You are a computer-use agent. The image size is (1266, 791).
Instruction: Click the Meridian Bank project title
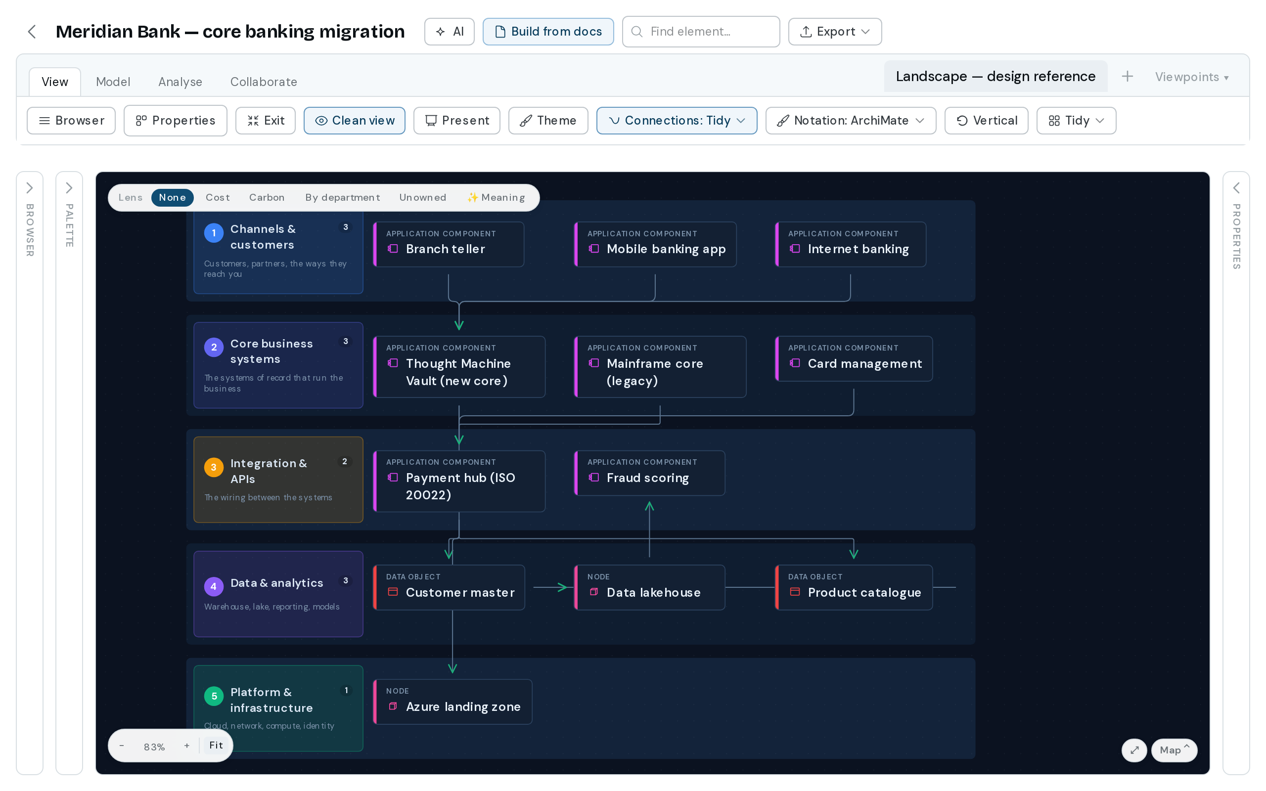pyautogui.click(x=230, y=31)
